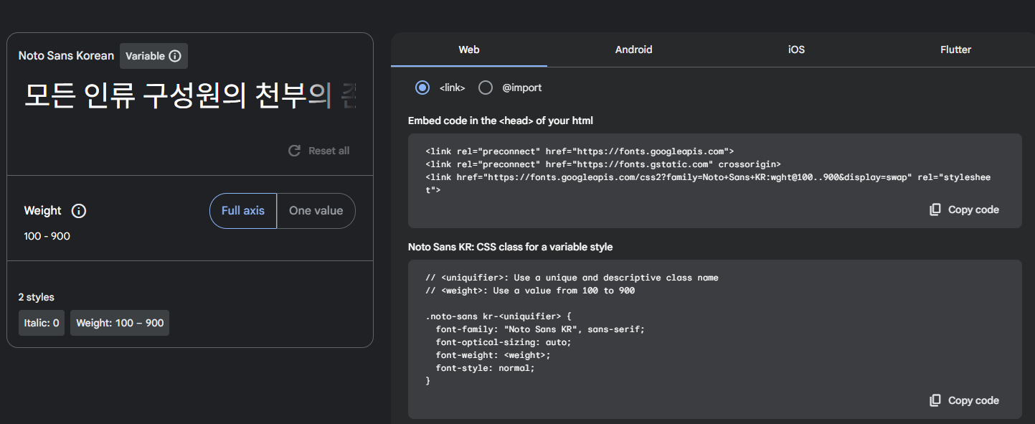Click the Embed code in the <head> heading
This screenshot has height=424, width=1035.
pyautogui.click(x=501, y=121)
